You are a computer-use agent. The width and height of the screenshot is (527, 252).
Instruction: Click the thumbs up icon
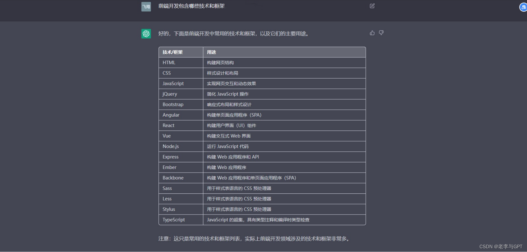pyautogui.click(x=372, y=33)
